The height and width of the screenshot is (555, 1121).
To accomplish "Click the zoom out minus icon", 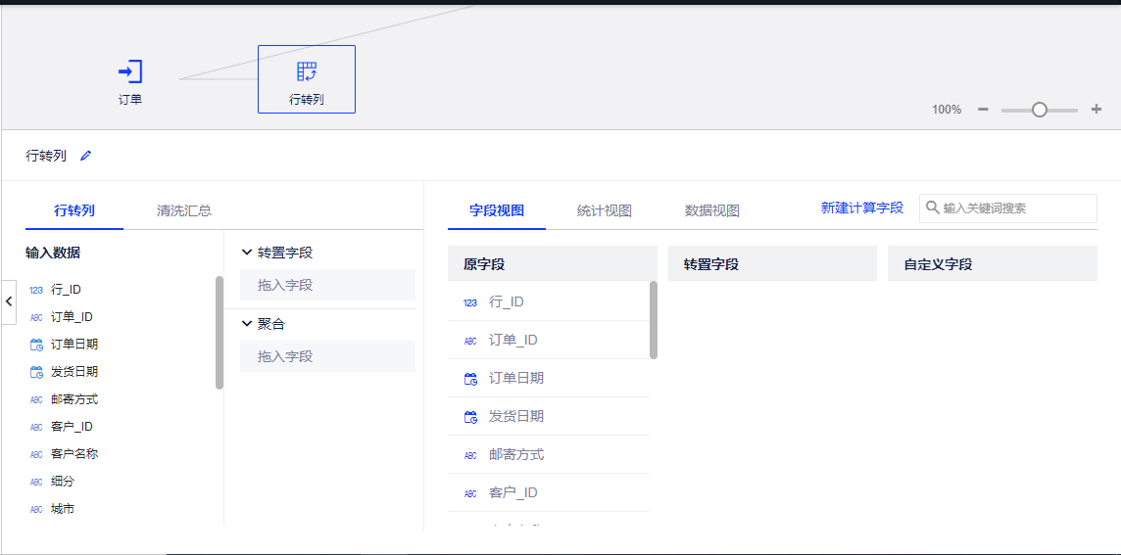I will click(x=983, y=110).
